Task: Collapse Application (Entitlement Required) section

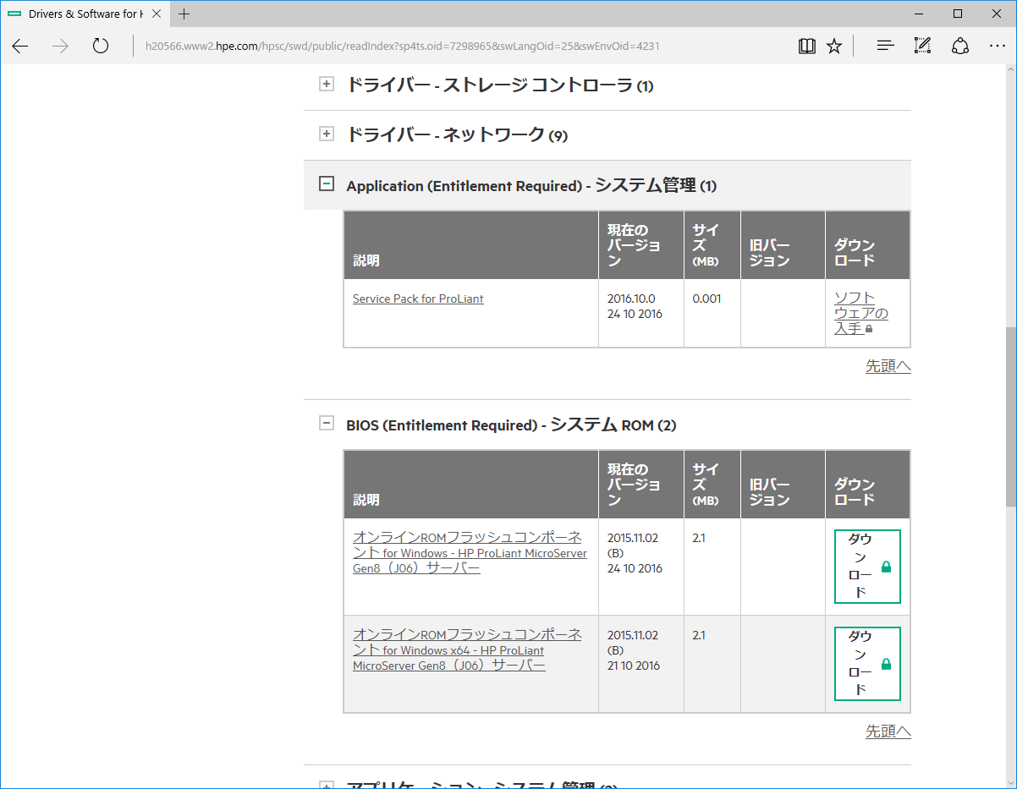Action: pyautogui.click(x=327, y=184)
